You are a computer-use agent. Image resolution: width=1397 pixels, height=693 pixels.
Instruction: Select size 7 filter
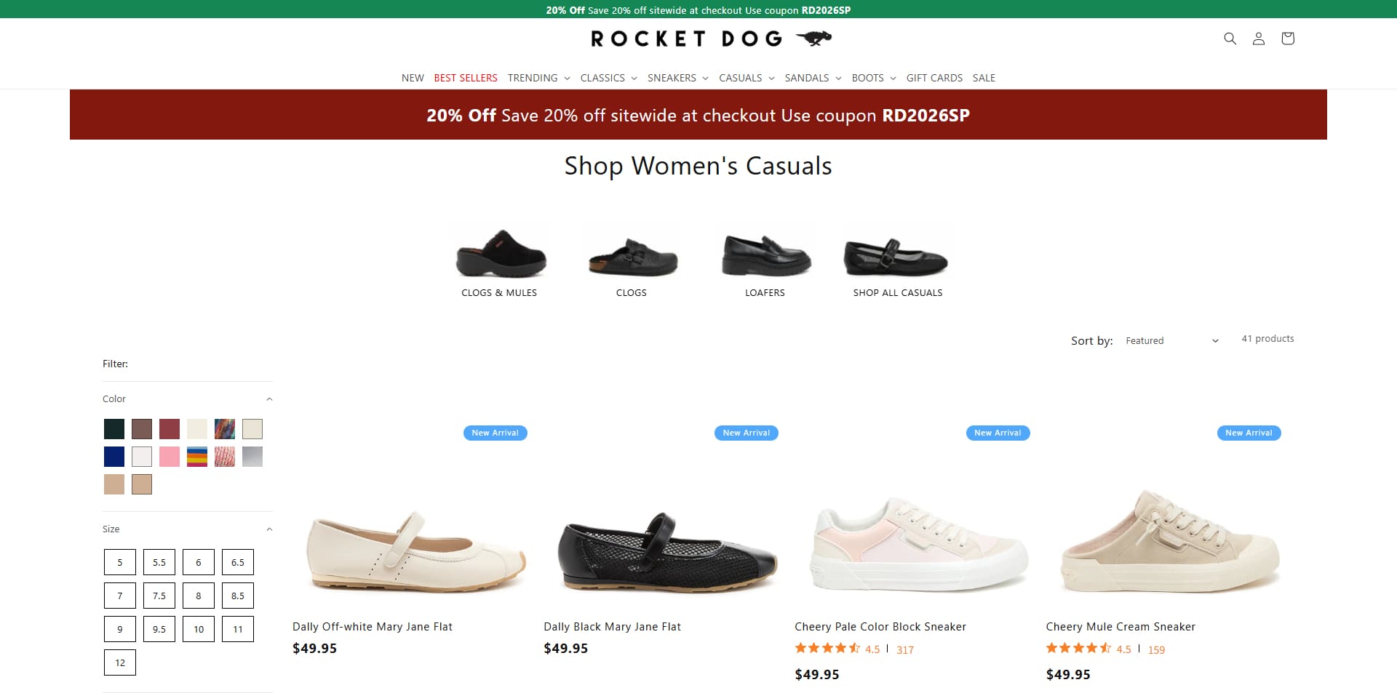(119, 595)
